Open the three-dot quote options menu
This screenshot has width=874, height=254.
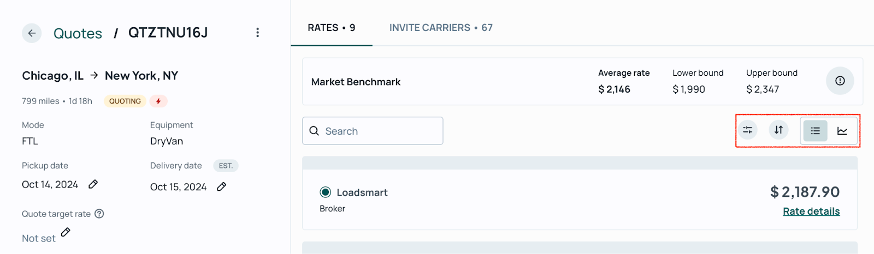(257, 33)
